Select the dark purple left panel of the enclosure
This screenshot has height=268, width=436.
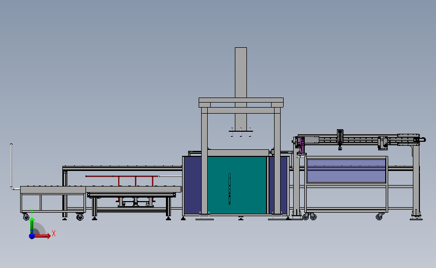coord(193,185)
